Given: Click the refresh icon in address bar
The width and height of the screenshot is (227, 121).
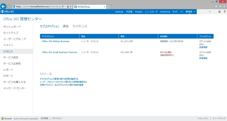Looking at the screenshot, I should [x=70, y=7].
